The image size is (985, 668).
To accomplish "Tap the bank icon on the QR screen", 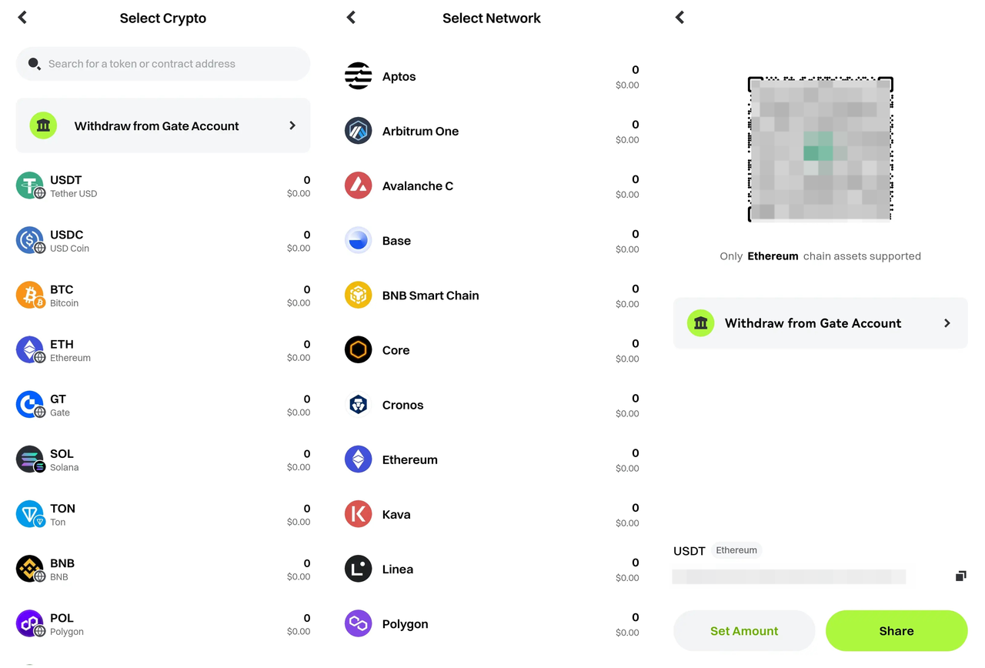I will pos(700,323).
